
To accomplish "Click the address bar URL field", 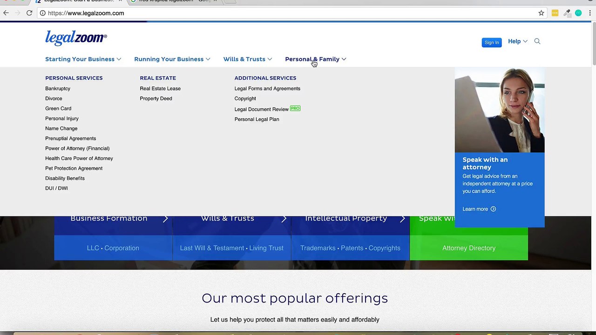I will [289, 13].
